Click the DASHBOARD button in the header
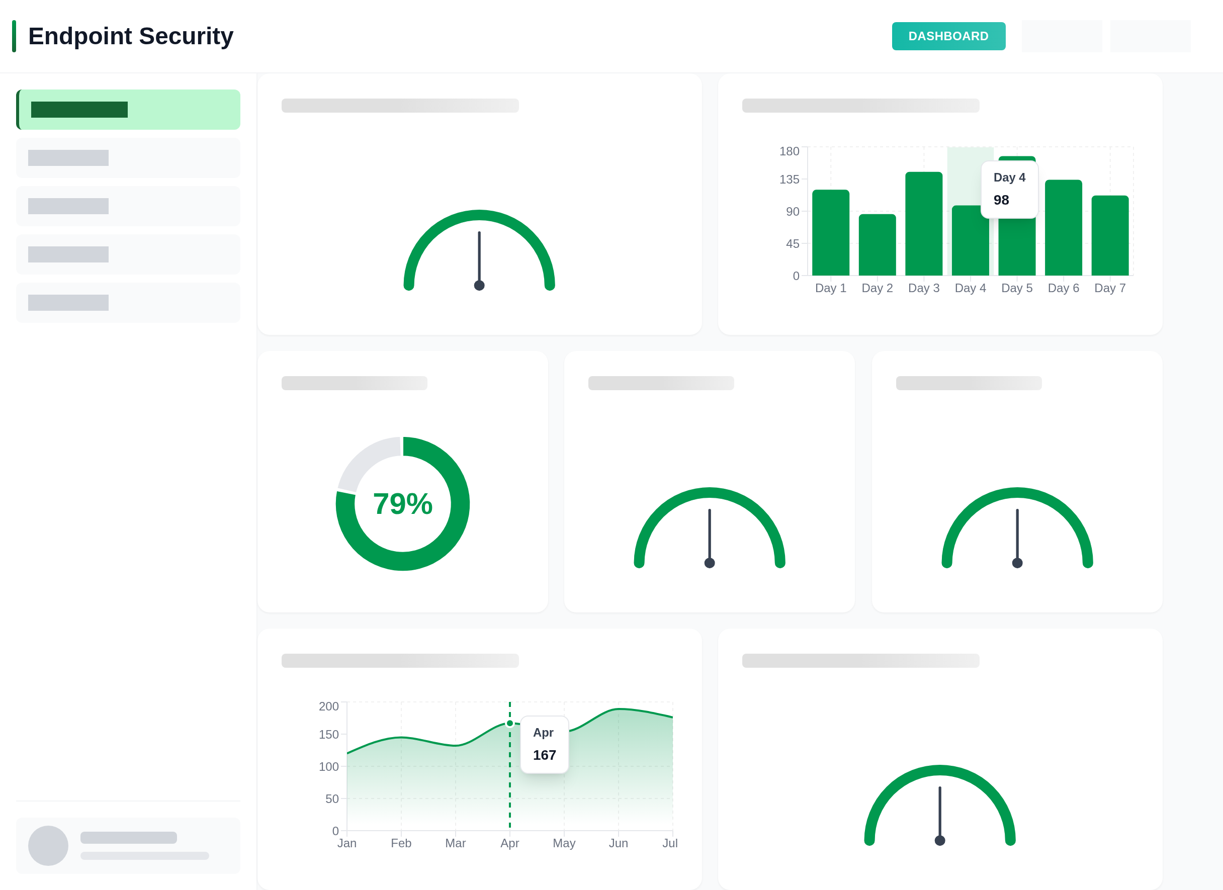 tap(948, 36)
